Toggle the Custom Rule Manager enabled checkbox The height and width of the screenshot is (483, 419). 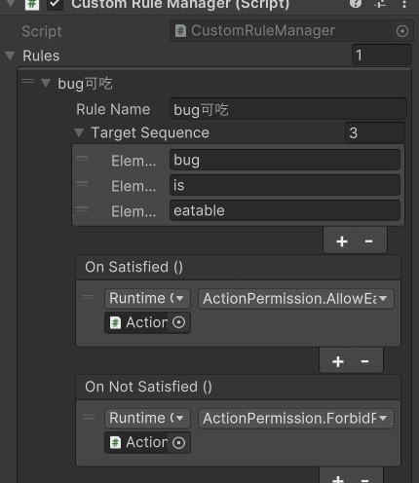[55, 4]
